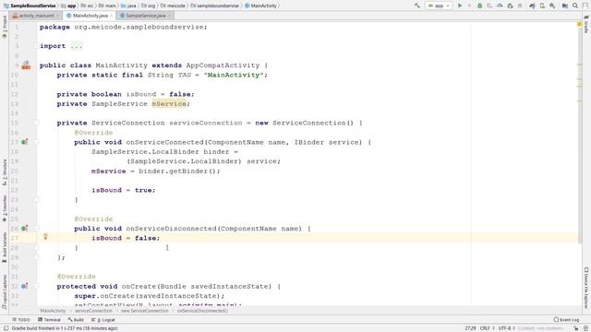Image resolution: width=591 pixels, height=332 pixels.
Task: Click the 27:29 cursor position indicator
Action: (x=470, y=328)
